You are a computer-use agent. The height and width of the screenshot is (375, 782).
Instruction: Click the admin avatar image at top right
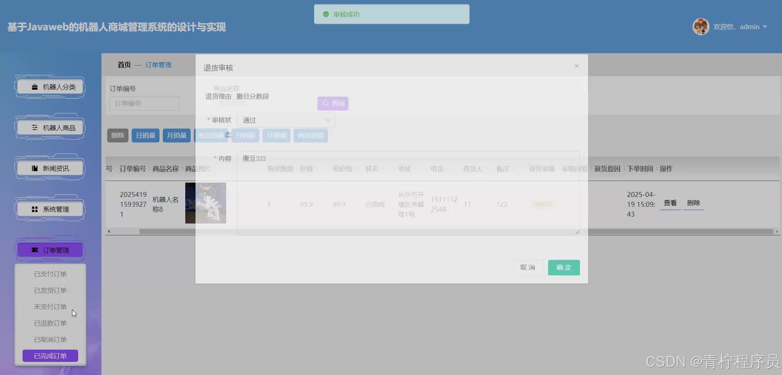click(701, 26)
